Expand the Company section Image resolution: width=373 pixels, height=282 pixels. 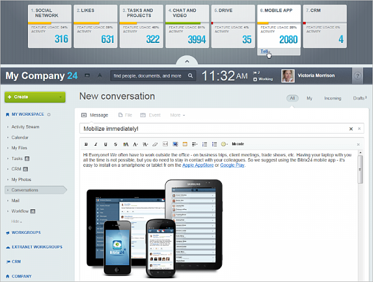pos(22,276)
